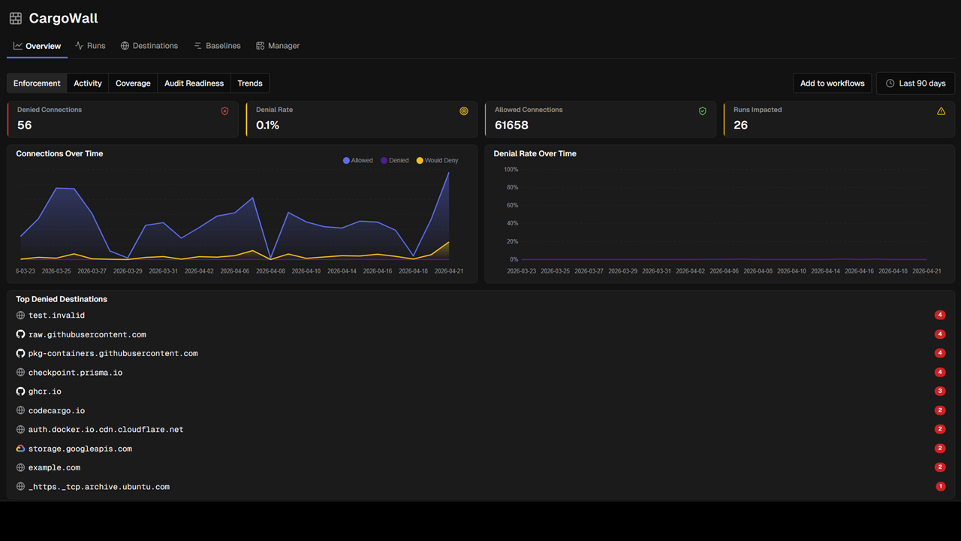Click the globe icon beside auth.docker.io.cdn.cloudflare.net

point(21,430)
